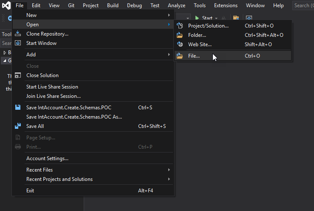Choose Save IntAccount.Create.Schemas.POC As
The width and height of the screenshot is (314, 211).
point(93,117)
